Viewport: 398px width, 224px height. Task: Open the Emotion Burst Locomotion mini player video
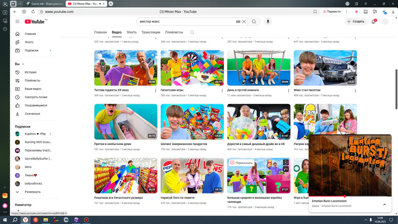point(350,165)
